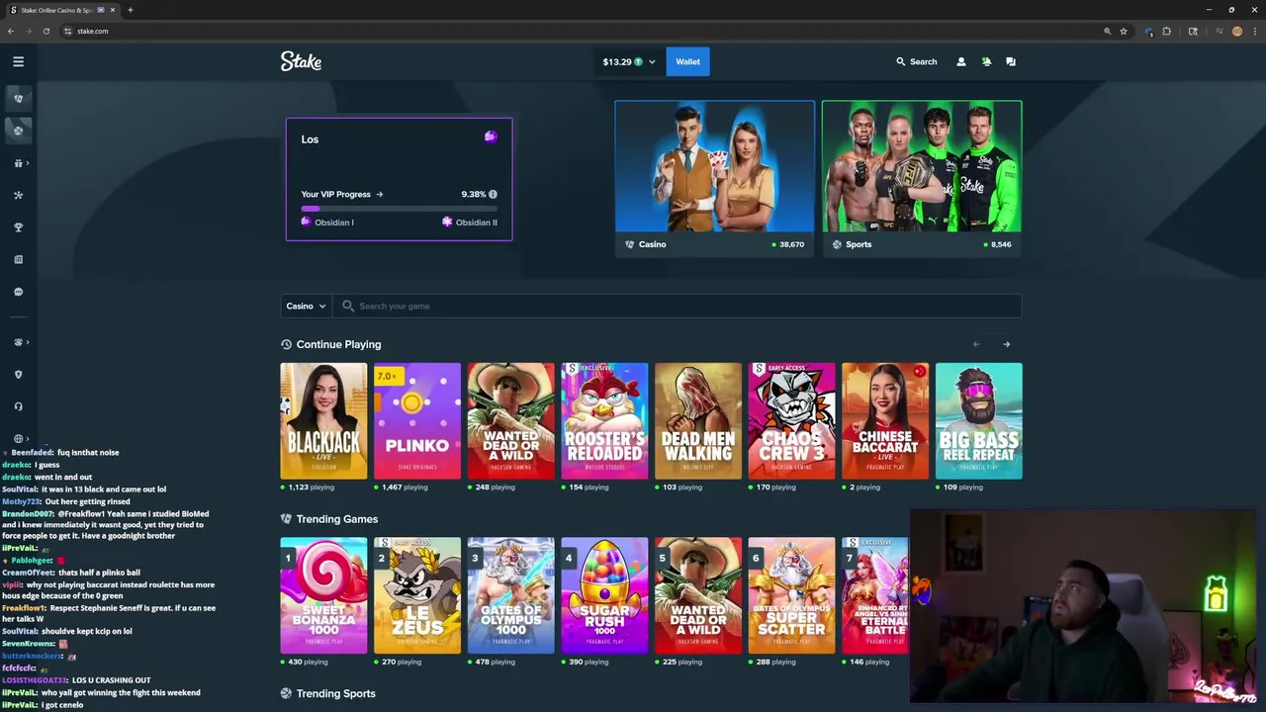Open the user profile icon
Image resolution: width=1266 pixels, height=712 pixels.
click(960, 61)
